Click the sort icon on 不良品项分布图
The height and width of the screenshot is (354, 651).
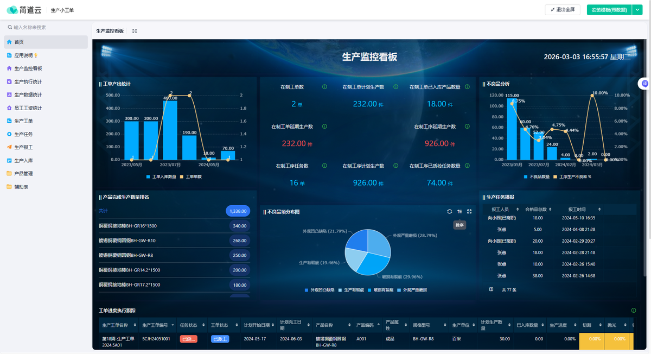tap(459, 212)
